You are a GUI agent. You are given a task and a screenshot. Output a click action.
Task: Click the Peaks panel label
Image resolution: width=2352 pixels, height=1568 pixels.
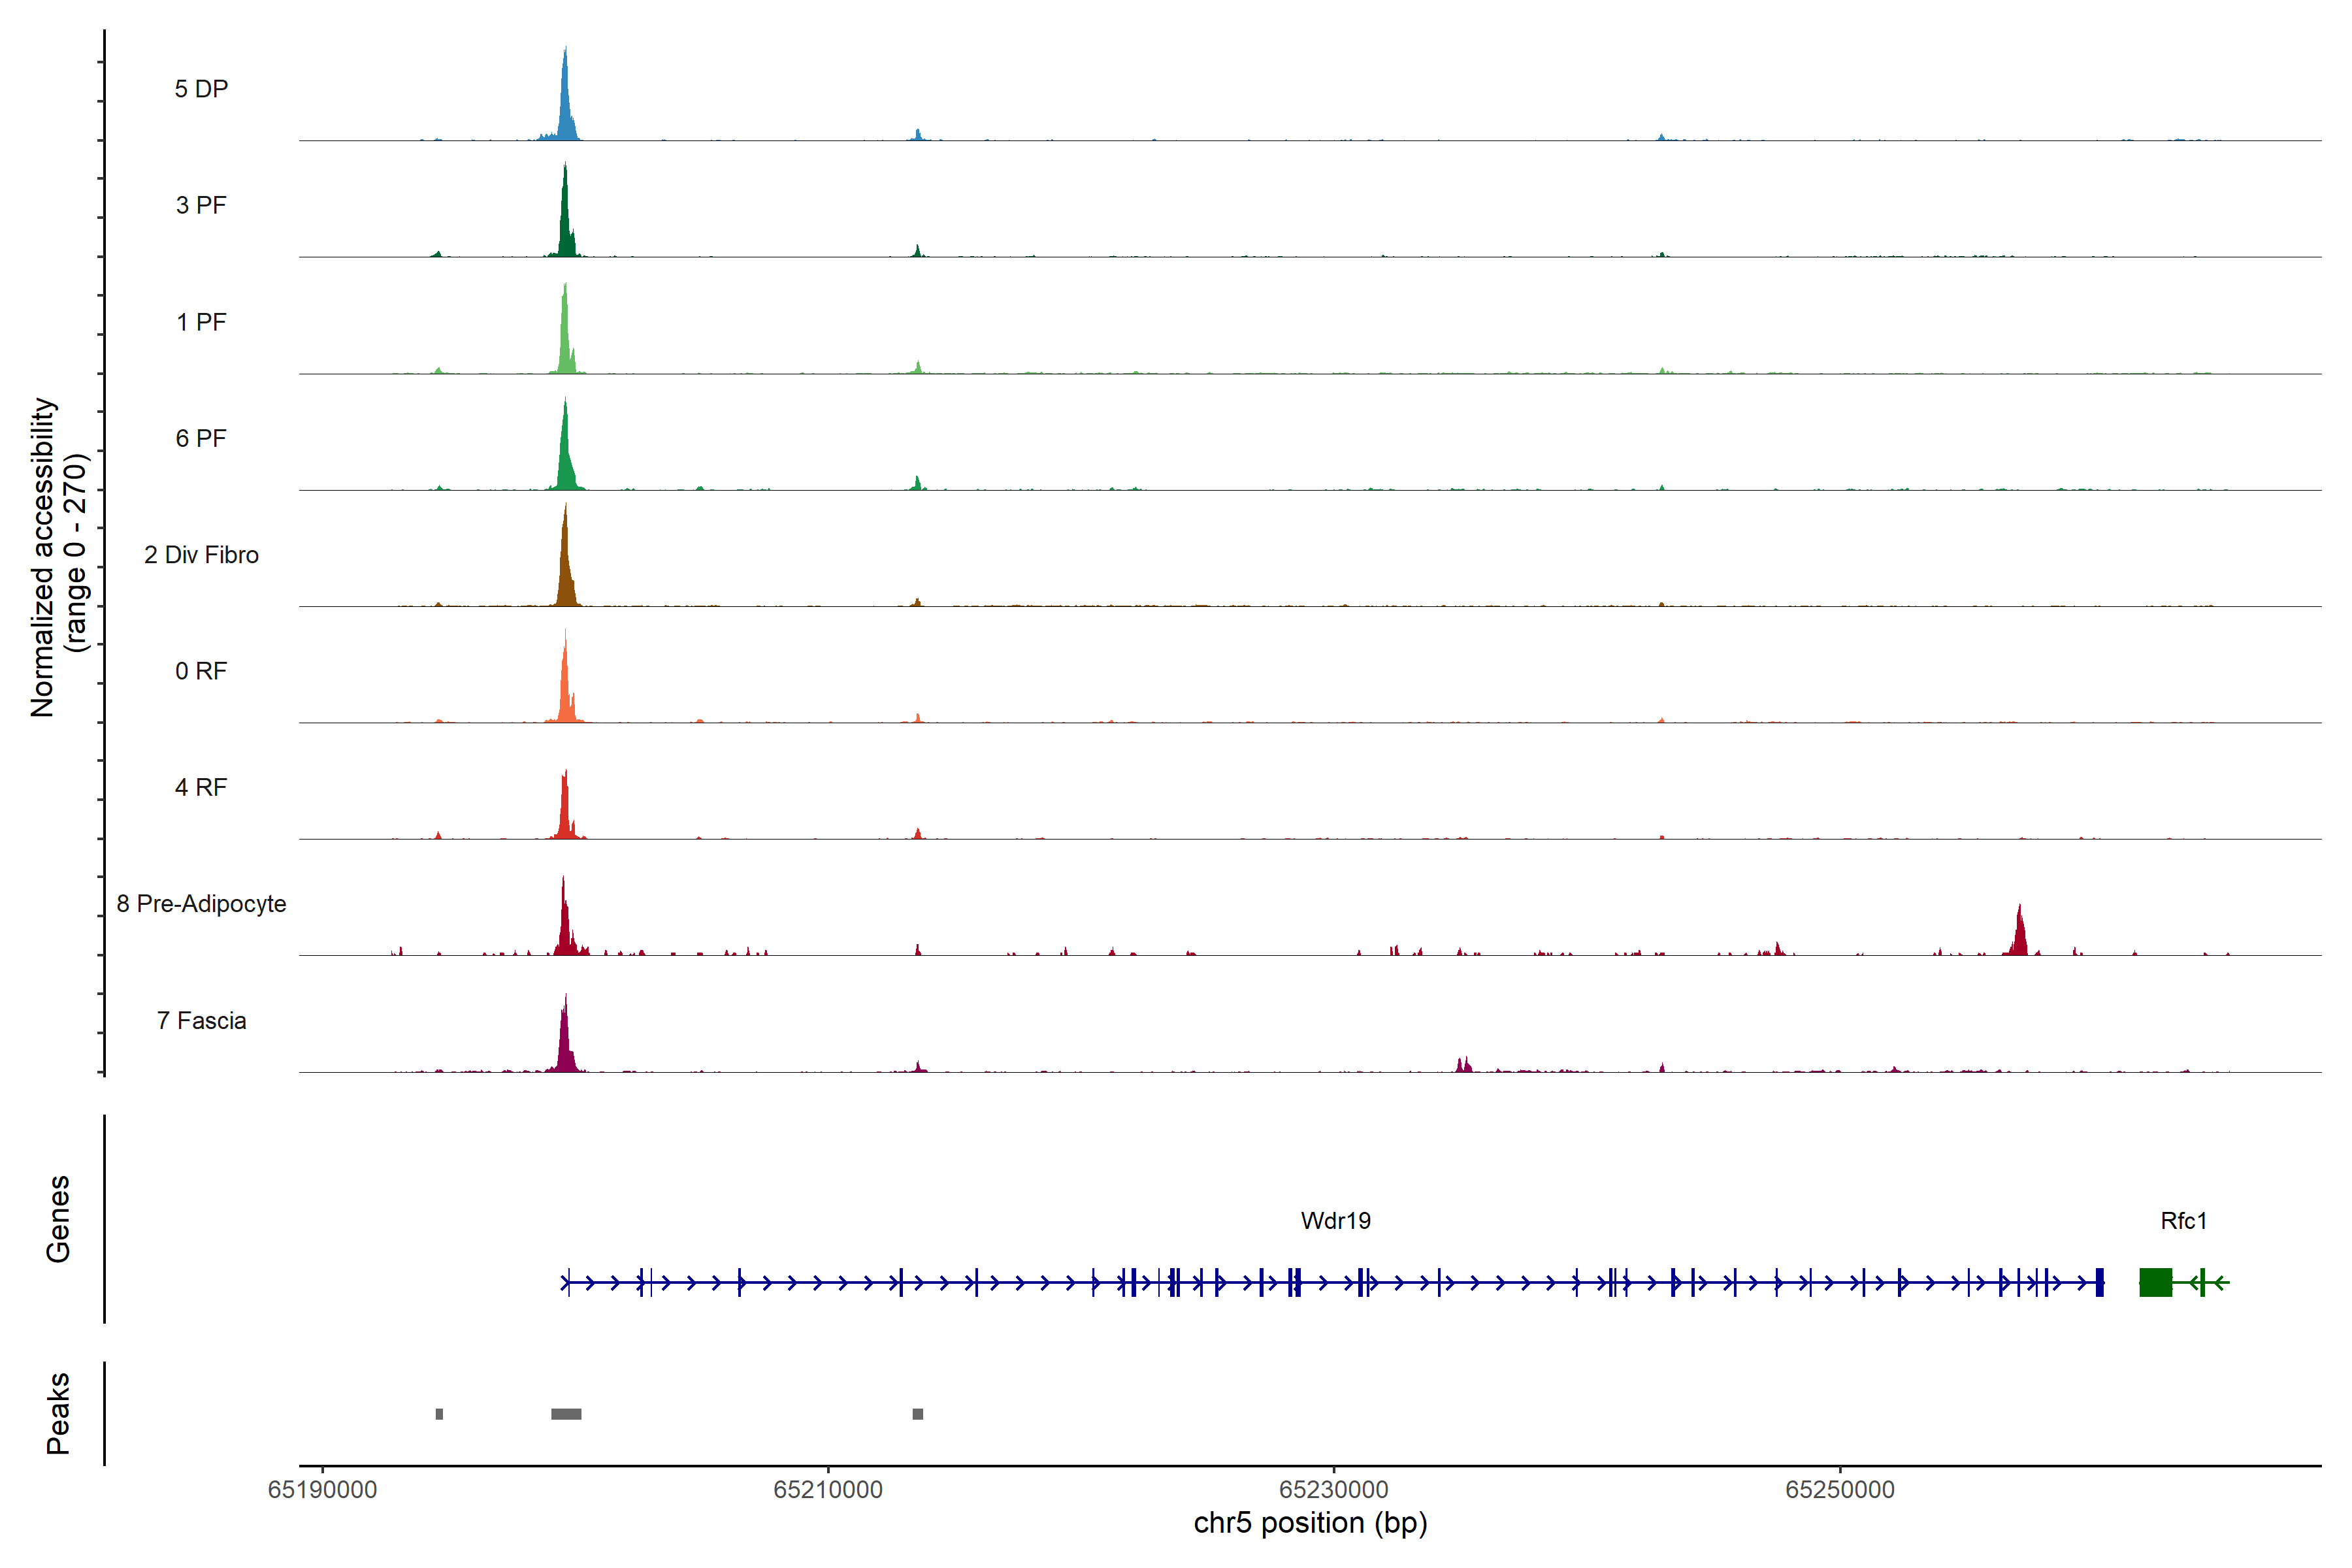pos(58,1413)
